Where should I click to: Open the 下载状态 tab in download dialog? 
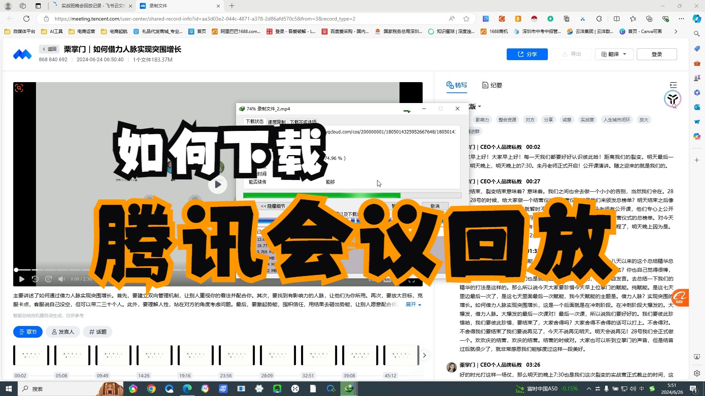pos(254,122)
